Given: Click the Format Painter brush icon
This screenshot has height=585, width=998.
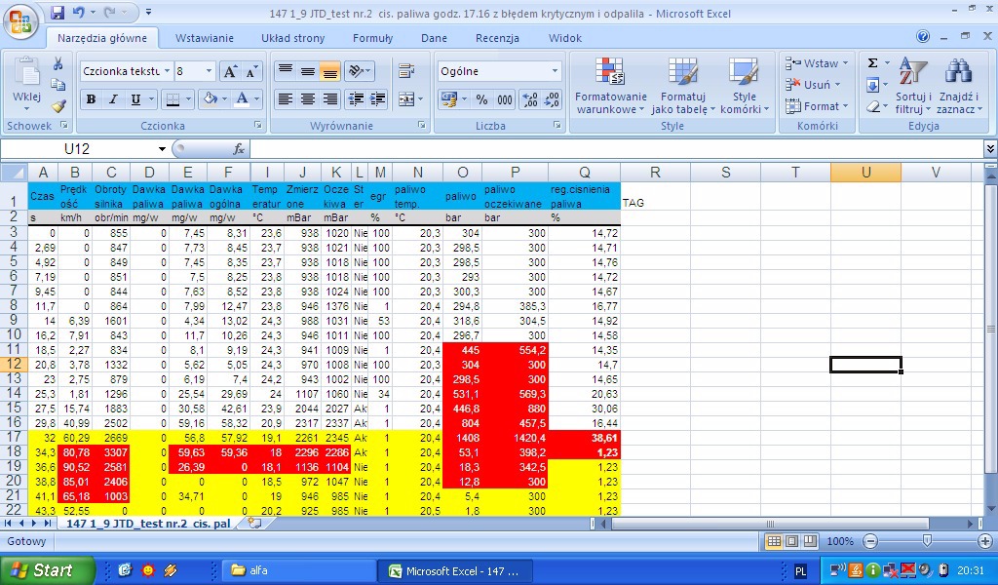Looking at the screenshot, I should coord(58,106).
